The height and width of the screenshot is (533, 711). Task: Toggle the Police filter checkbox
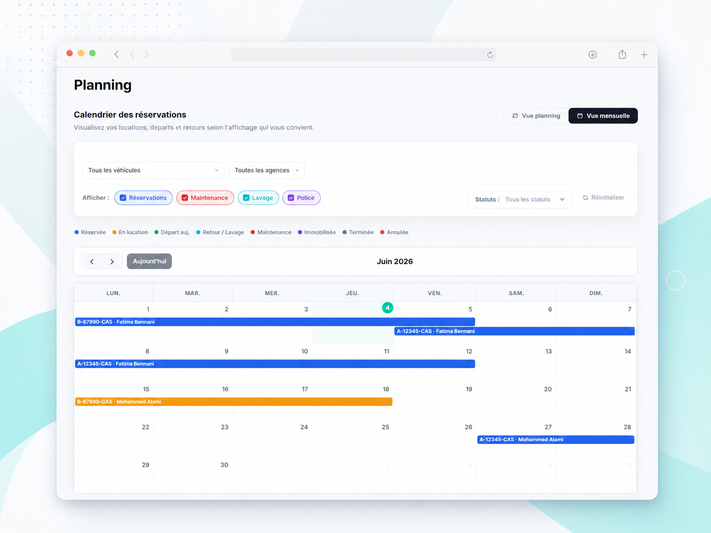pyautogui.click(x=291, y=198)
